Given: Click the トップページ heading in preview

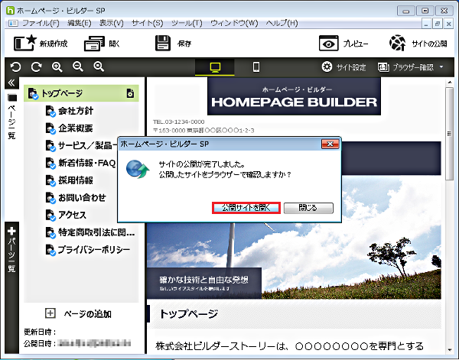Looking at the screenshot, I should [x=189, y=314].
